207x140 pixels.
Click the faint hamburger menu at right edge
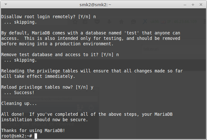point(205,22)
